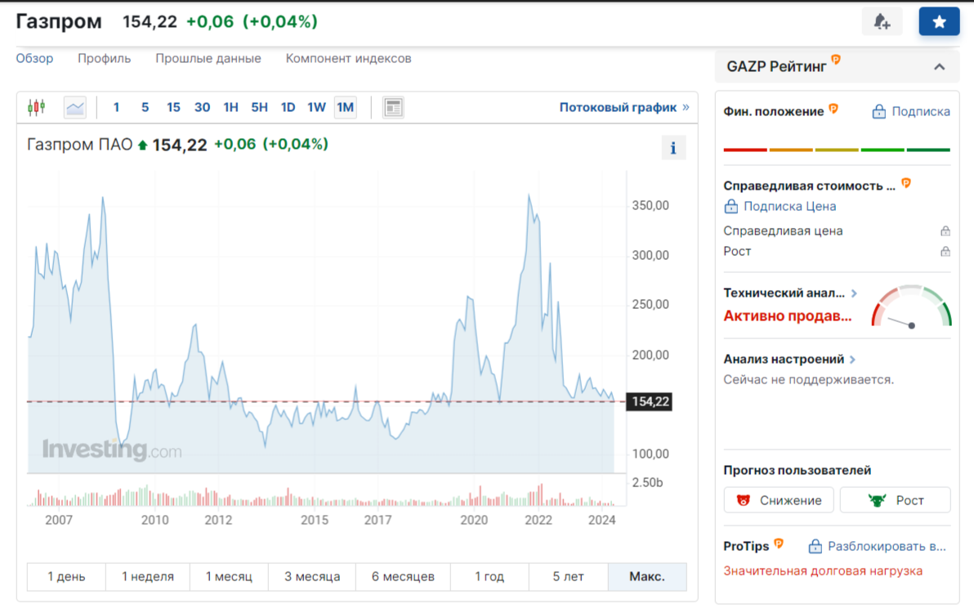Open the chart data table icon
Viewport: 974px width, 613px height.
[393, 107]
